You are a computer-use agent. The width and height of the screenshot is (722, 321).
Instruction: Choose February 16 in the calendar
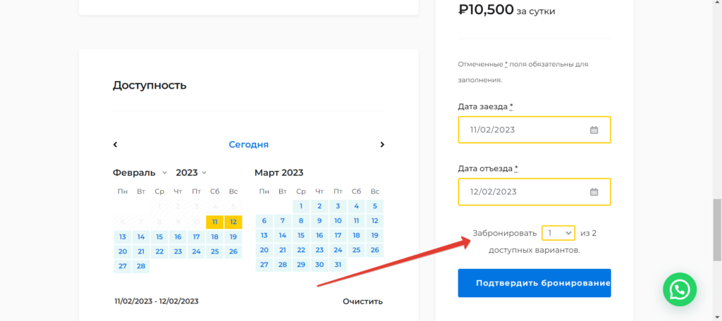(178, 237)
